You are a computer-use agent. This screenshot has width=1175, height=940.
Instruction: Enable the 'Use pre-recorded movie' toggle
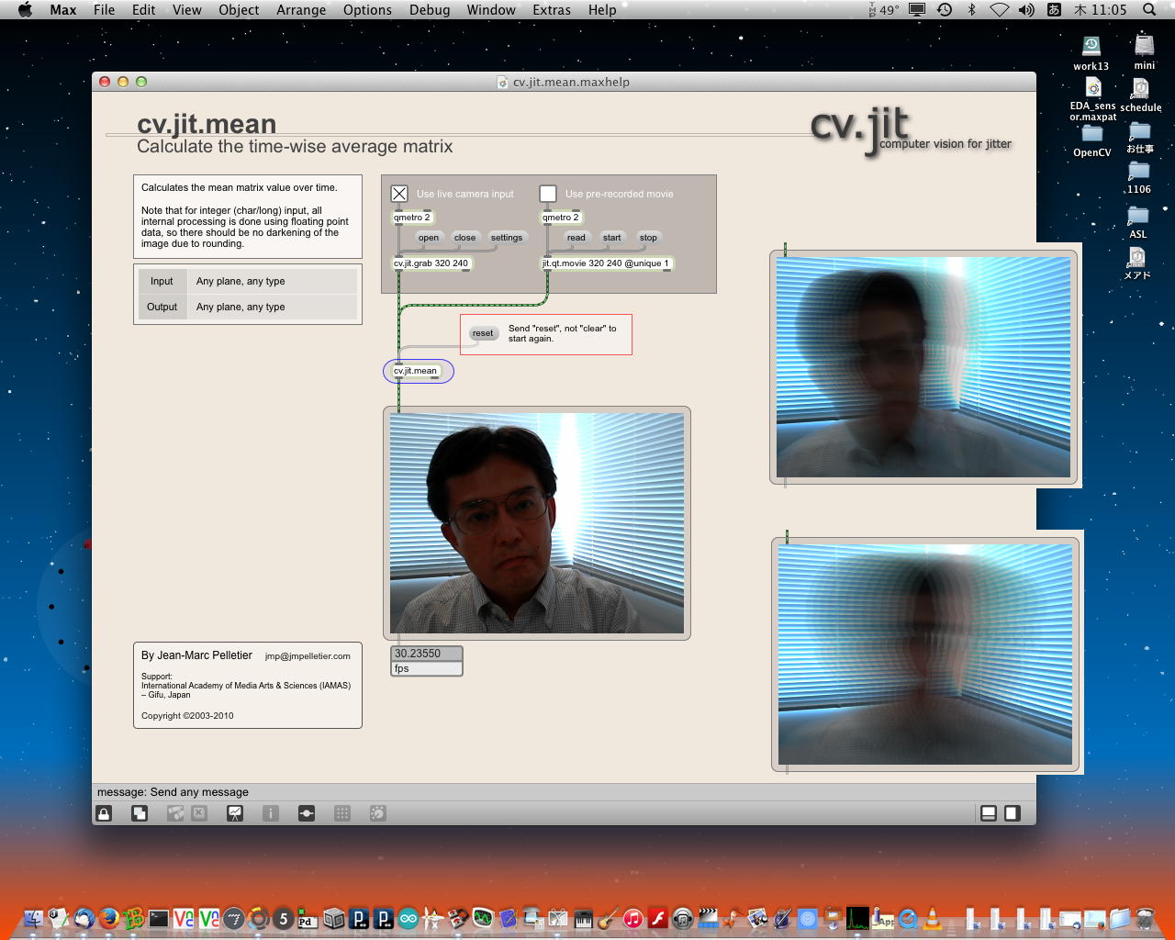coord(548,194)
